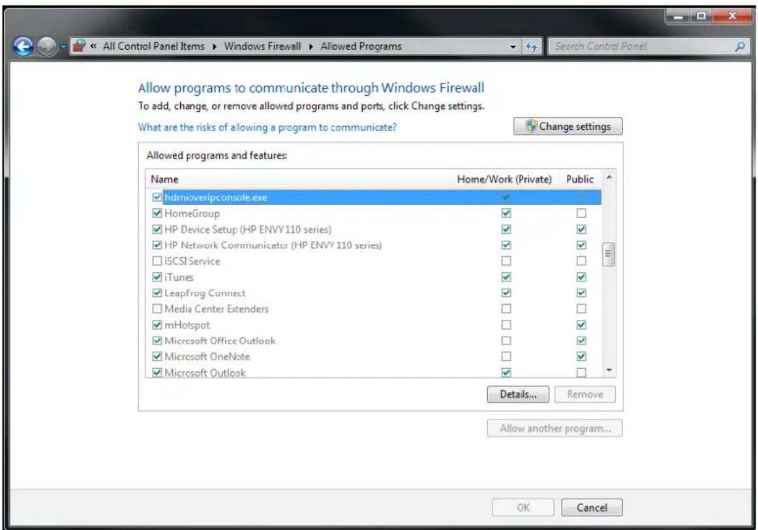This screenshot has height=530, width=758.
Task: Click the list scrollbar up arrow
Action: click(x=609, y=177)
